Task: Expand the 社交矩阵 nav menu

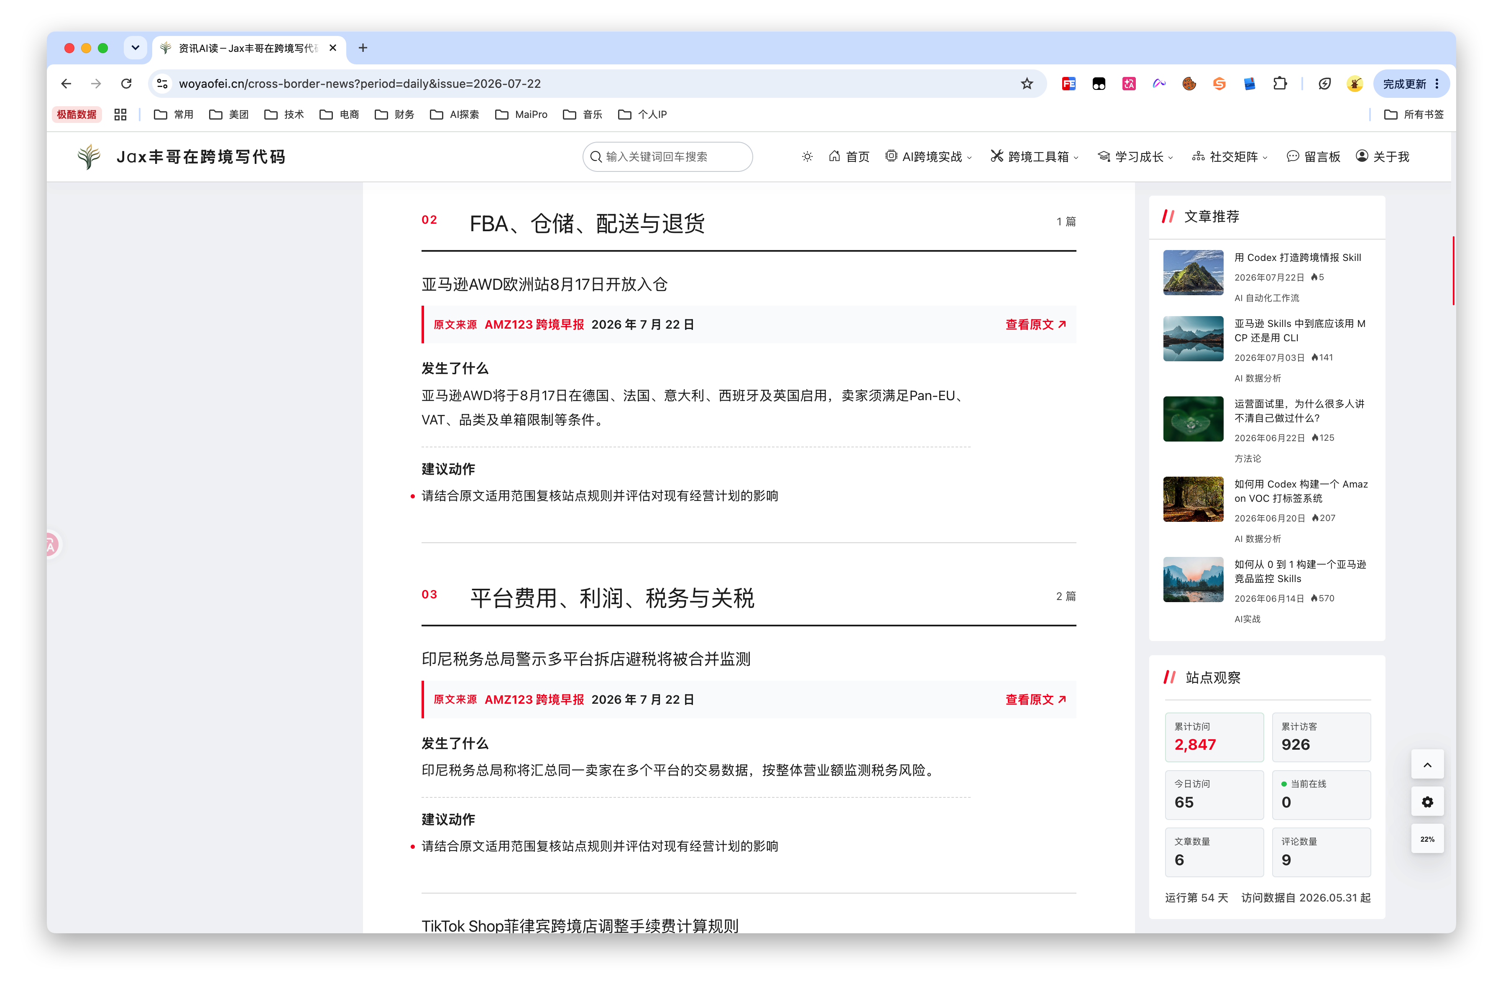Action: point(1230,156)
